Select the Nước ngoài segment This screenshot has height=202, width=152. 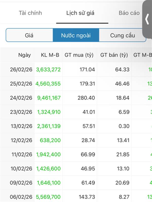[x=76, y=35]
